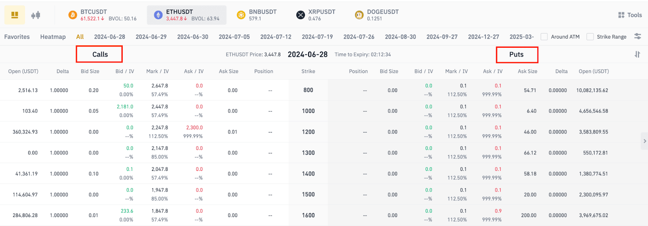Select the 2024-07-05 expiry tab
This screenshot has width=648, height=226.
point(234,37)
